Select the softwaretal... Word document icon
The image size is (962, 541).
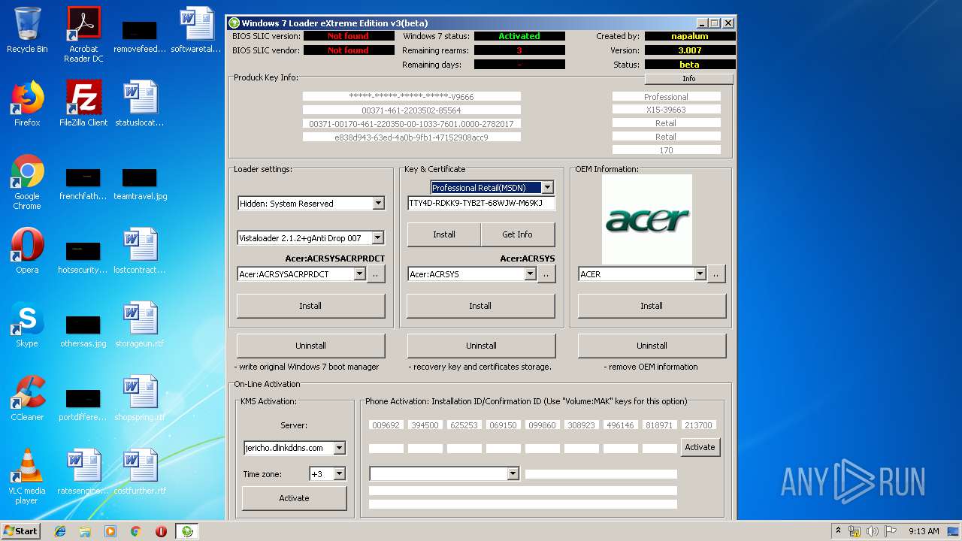(x=196, y=30)
